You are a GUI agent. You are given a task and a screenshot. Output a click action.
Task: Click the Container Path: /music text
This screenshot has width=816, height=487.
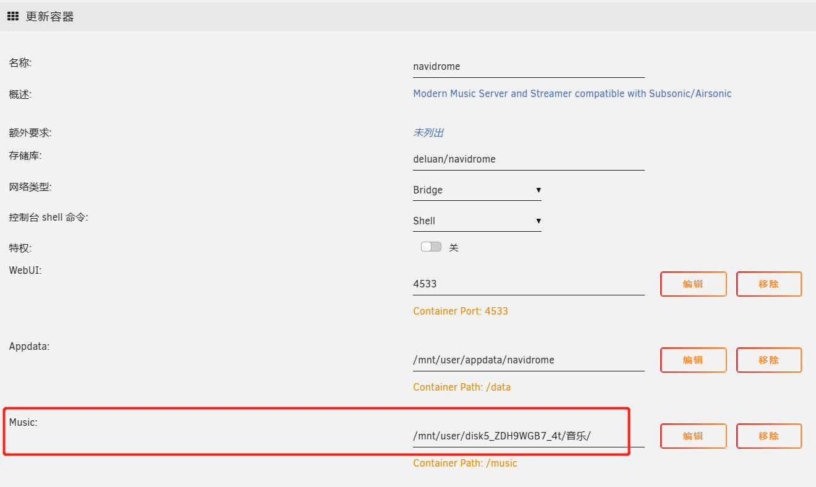465,464
